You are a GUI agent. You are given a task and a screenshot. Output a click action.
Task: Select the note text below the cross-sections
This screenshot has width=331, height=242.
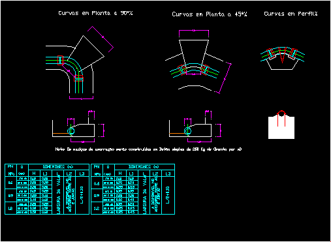(148, 149)
